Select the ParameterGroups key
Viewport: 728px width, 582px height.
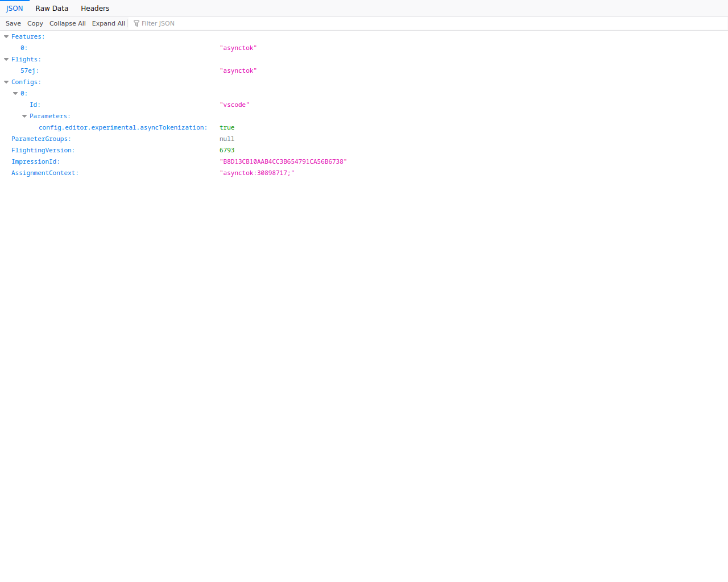click(41, 139)
